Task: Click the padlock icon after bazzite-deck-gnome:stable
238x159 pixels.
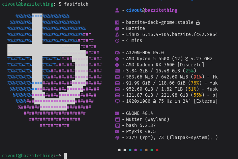Action: (198, 23)
